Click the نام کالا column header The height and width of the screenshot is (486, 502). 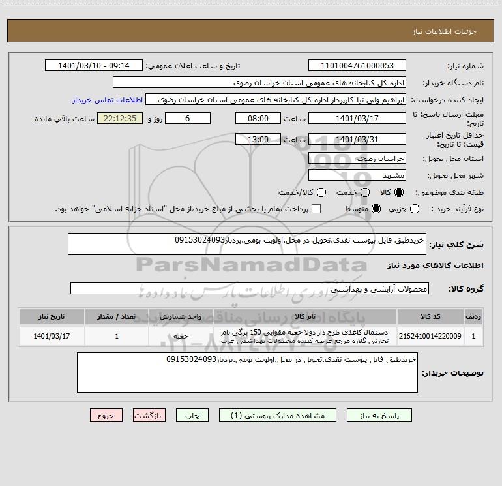pos(305,316)
